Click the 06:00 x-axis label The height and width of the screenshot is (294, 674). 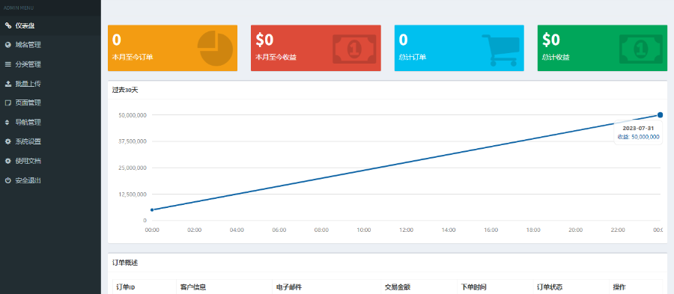(279, 230)
